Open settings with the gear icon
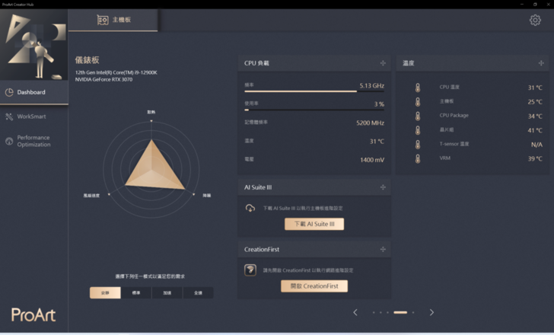This screenshot has width=554, height=335. (x=535, y=20)
